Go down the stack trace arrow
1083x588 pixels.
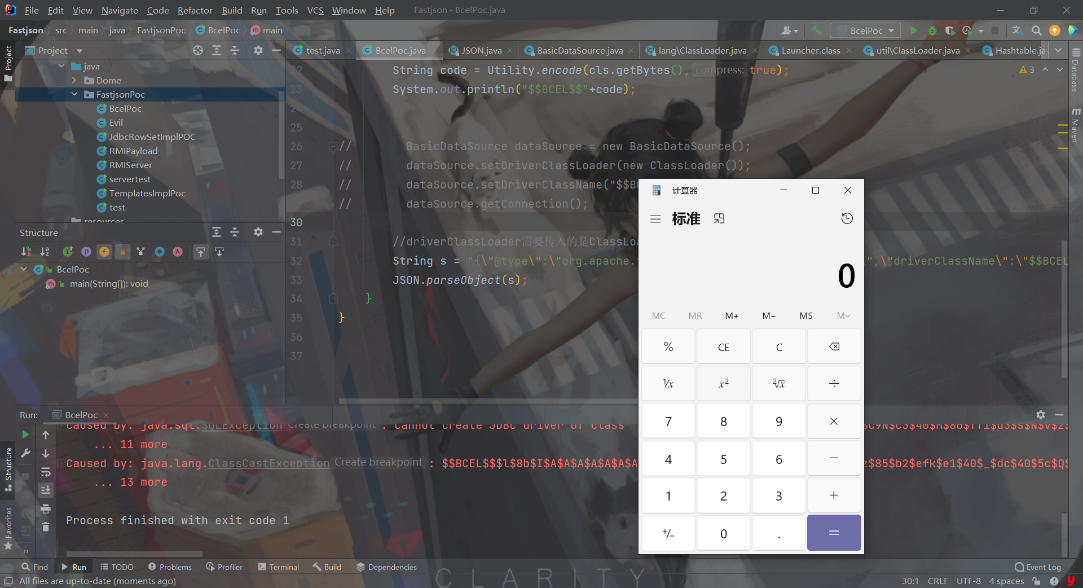click(x=46, y=453)
